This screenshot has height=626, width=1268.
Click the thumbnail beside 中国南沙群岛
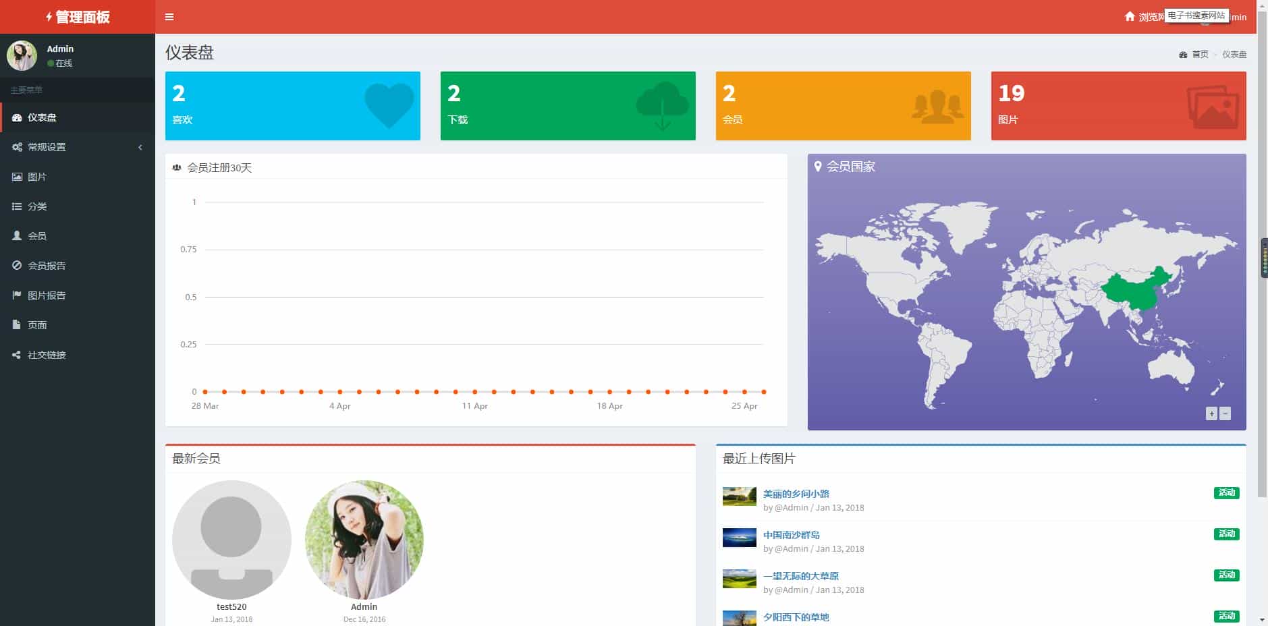(740, 538)
